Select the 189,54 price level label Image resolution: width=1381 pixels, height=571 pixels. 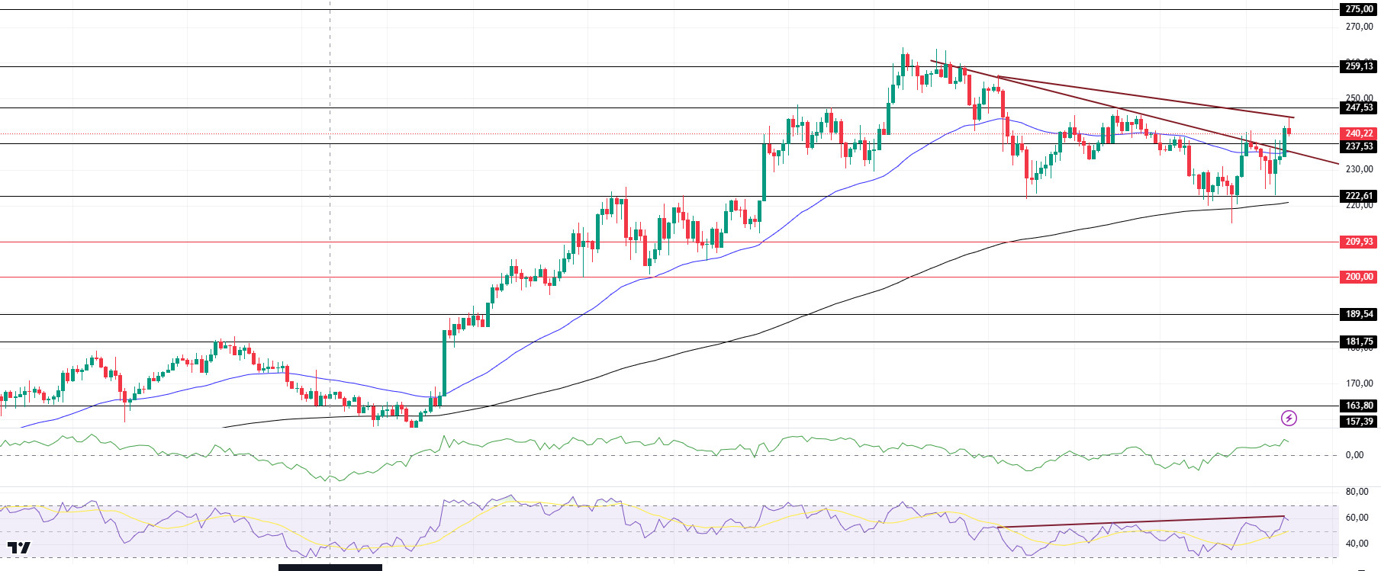click(1359, 314)
